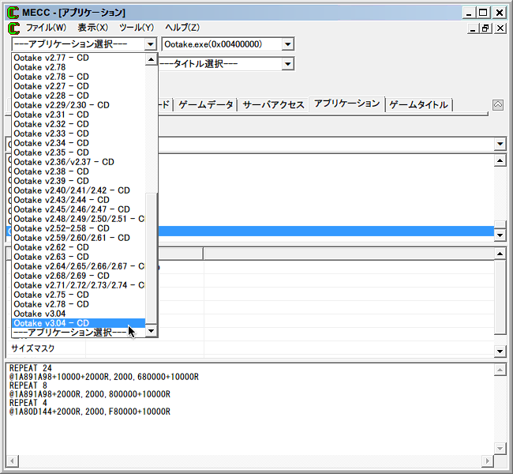Click the MECC icon beside the File menu
The height and width of the screenshot is (474, 513).
tap(13, 28)
